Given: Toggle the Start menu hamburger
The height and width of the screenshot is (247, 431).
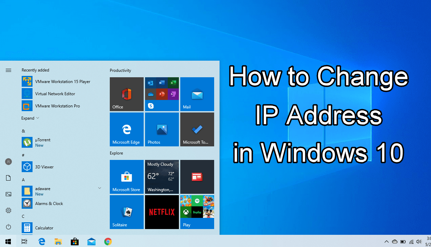Looking at the screenshot, I should (x=8, y=70).
